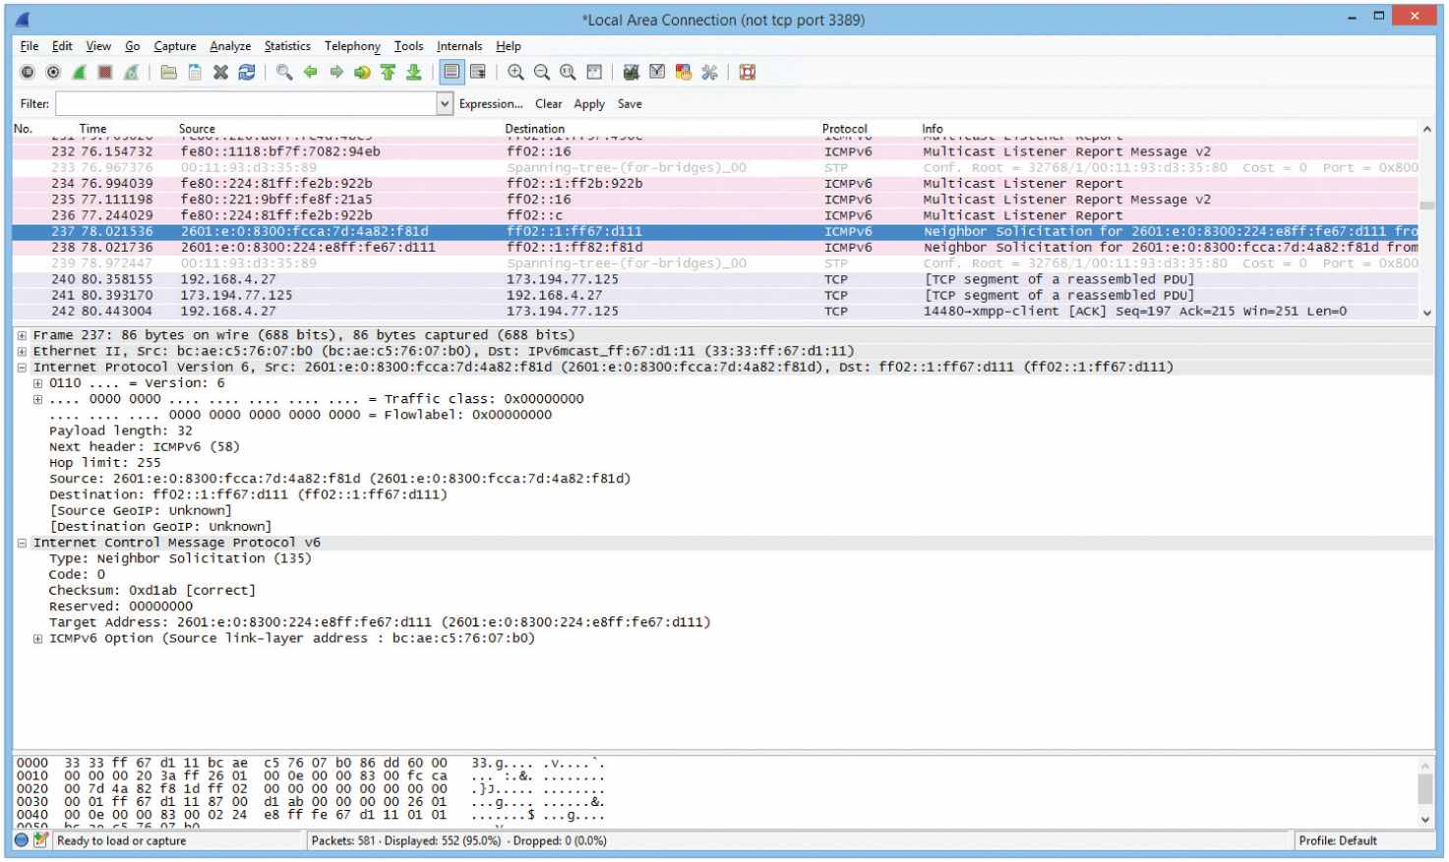This screenshot has width=1449, height=862.
Task: Click the Profile: Default status entry
Action: (1338, 840)
